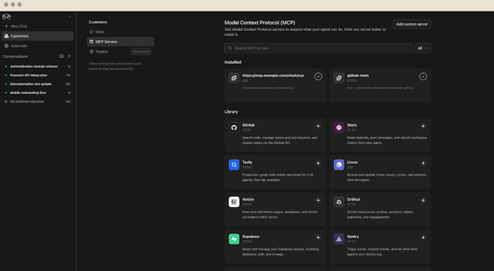Screen dimensions: 494x271
Task: Click the GitHub card title text
Action: click(248, 125)
